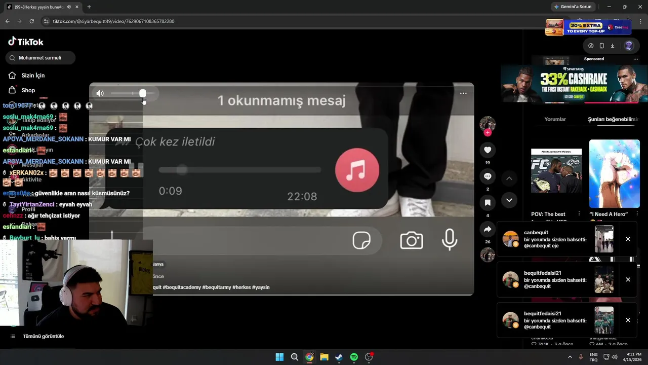Click the "Çok kez iletildi" text in video
Viewport: 648px width, 365px height.
point(175,141)
